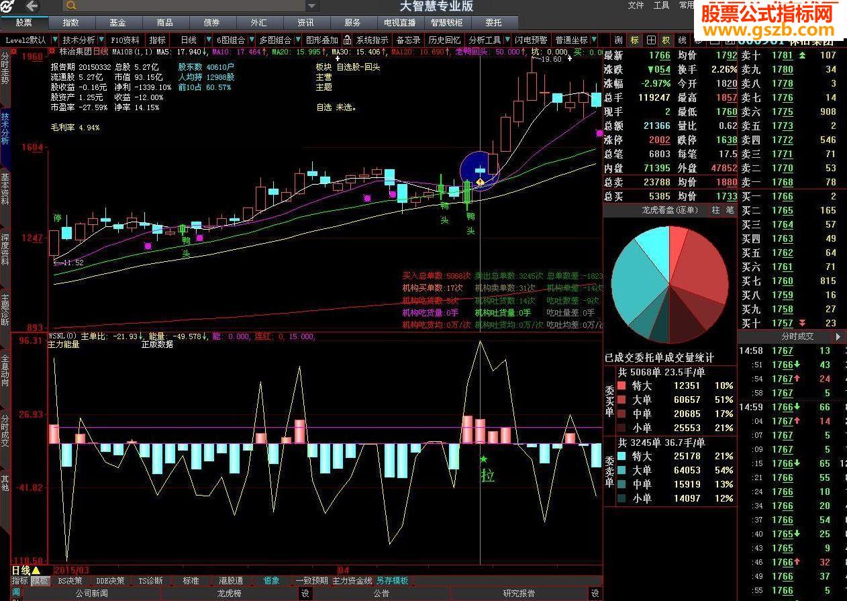Toggle the 测 measure icon
The height and width of the screenshot is (601, 847).
click(x=618, y=40)
